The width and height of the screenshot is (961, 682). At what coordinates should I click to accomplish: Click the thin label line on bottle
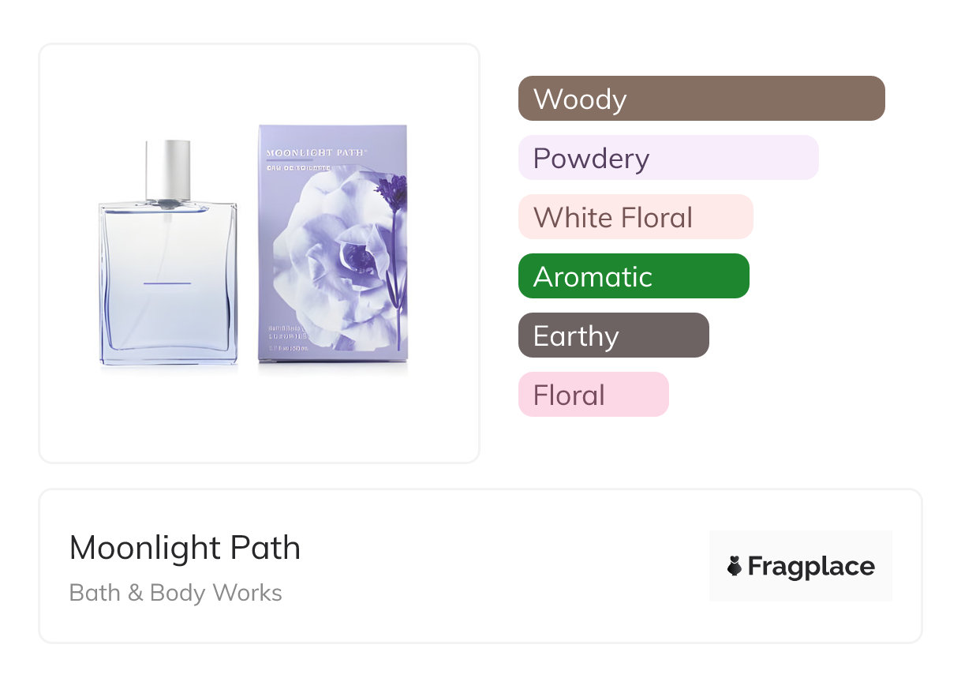[x=167, y=283]
